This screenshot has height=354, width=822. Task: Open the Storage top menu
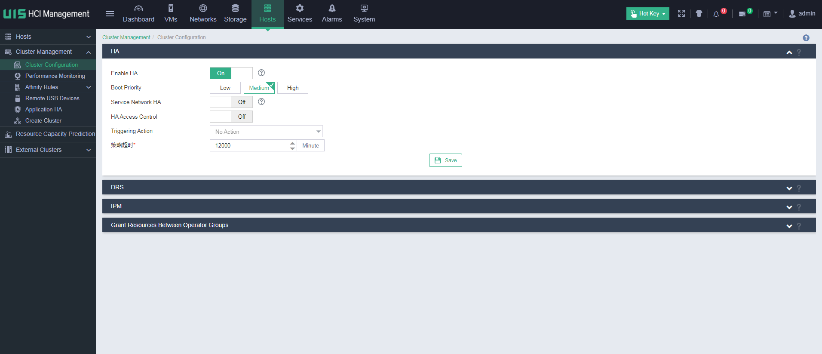tap(235, 14)
